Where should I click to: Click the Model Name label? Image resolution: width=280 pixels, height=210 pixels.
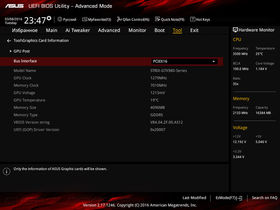click(25, 71)
